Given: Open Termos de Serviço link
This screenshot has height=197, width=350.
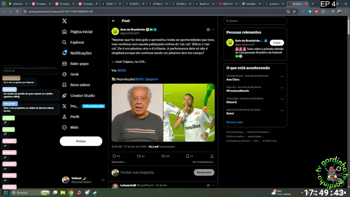Looking at the screenshot, I should tap(235, 132).
